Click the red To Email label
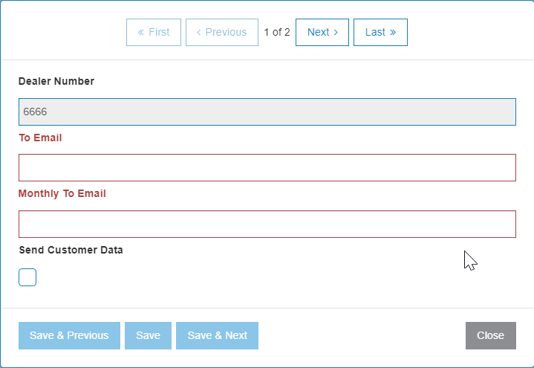The width and height of the screenshot is (534, 368). [40, 138]
